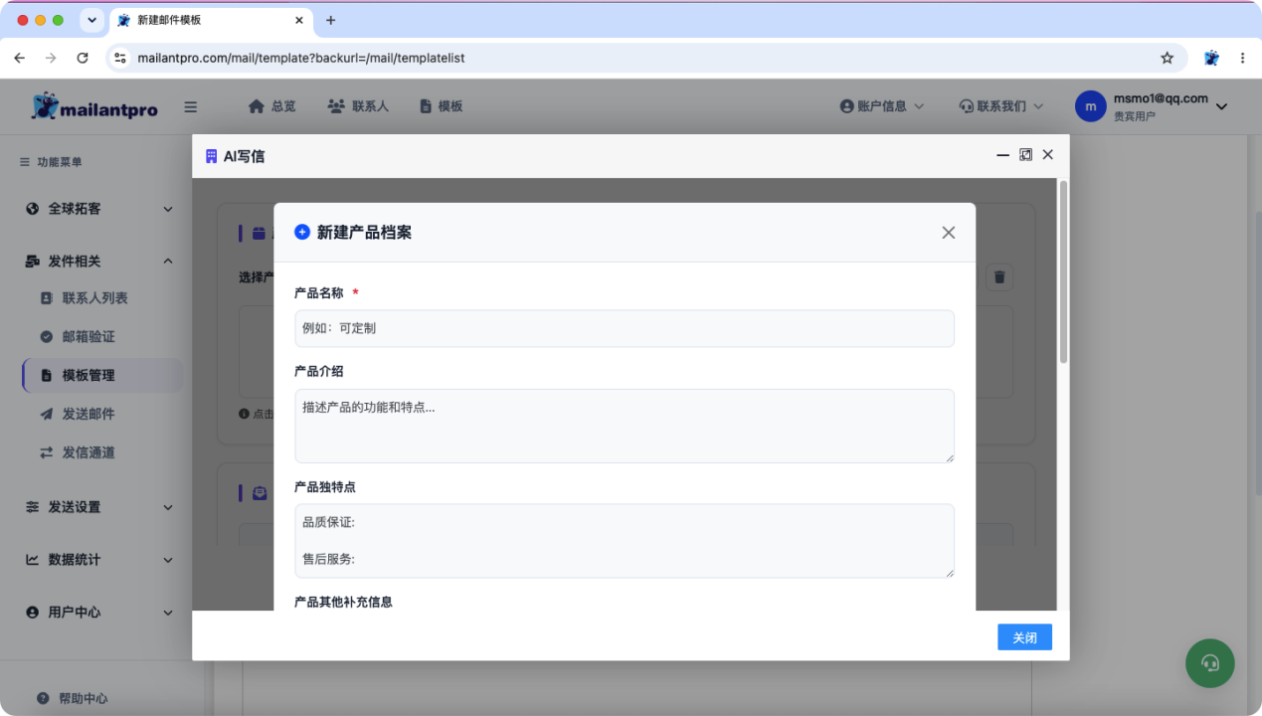
Task: Click the browser back arrow
Action: 21,58
